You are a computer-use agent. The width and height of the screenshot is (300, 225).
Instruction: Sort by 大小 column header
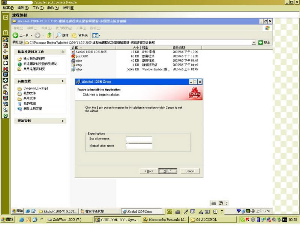pos(128,48)
